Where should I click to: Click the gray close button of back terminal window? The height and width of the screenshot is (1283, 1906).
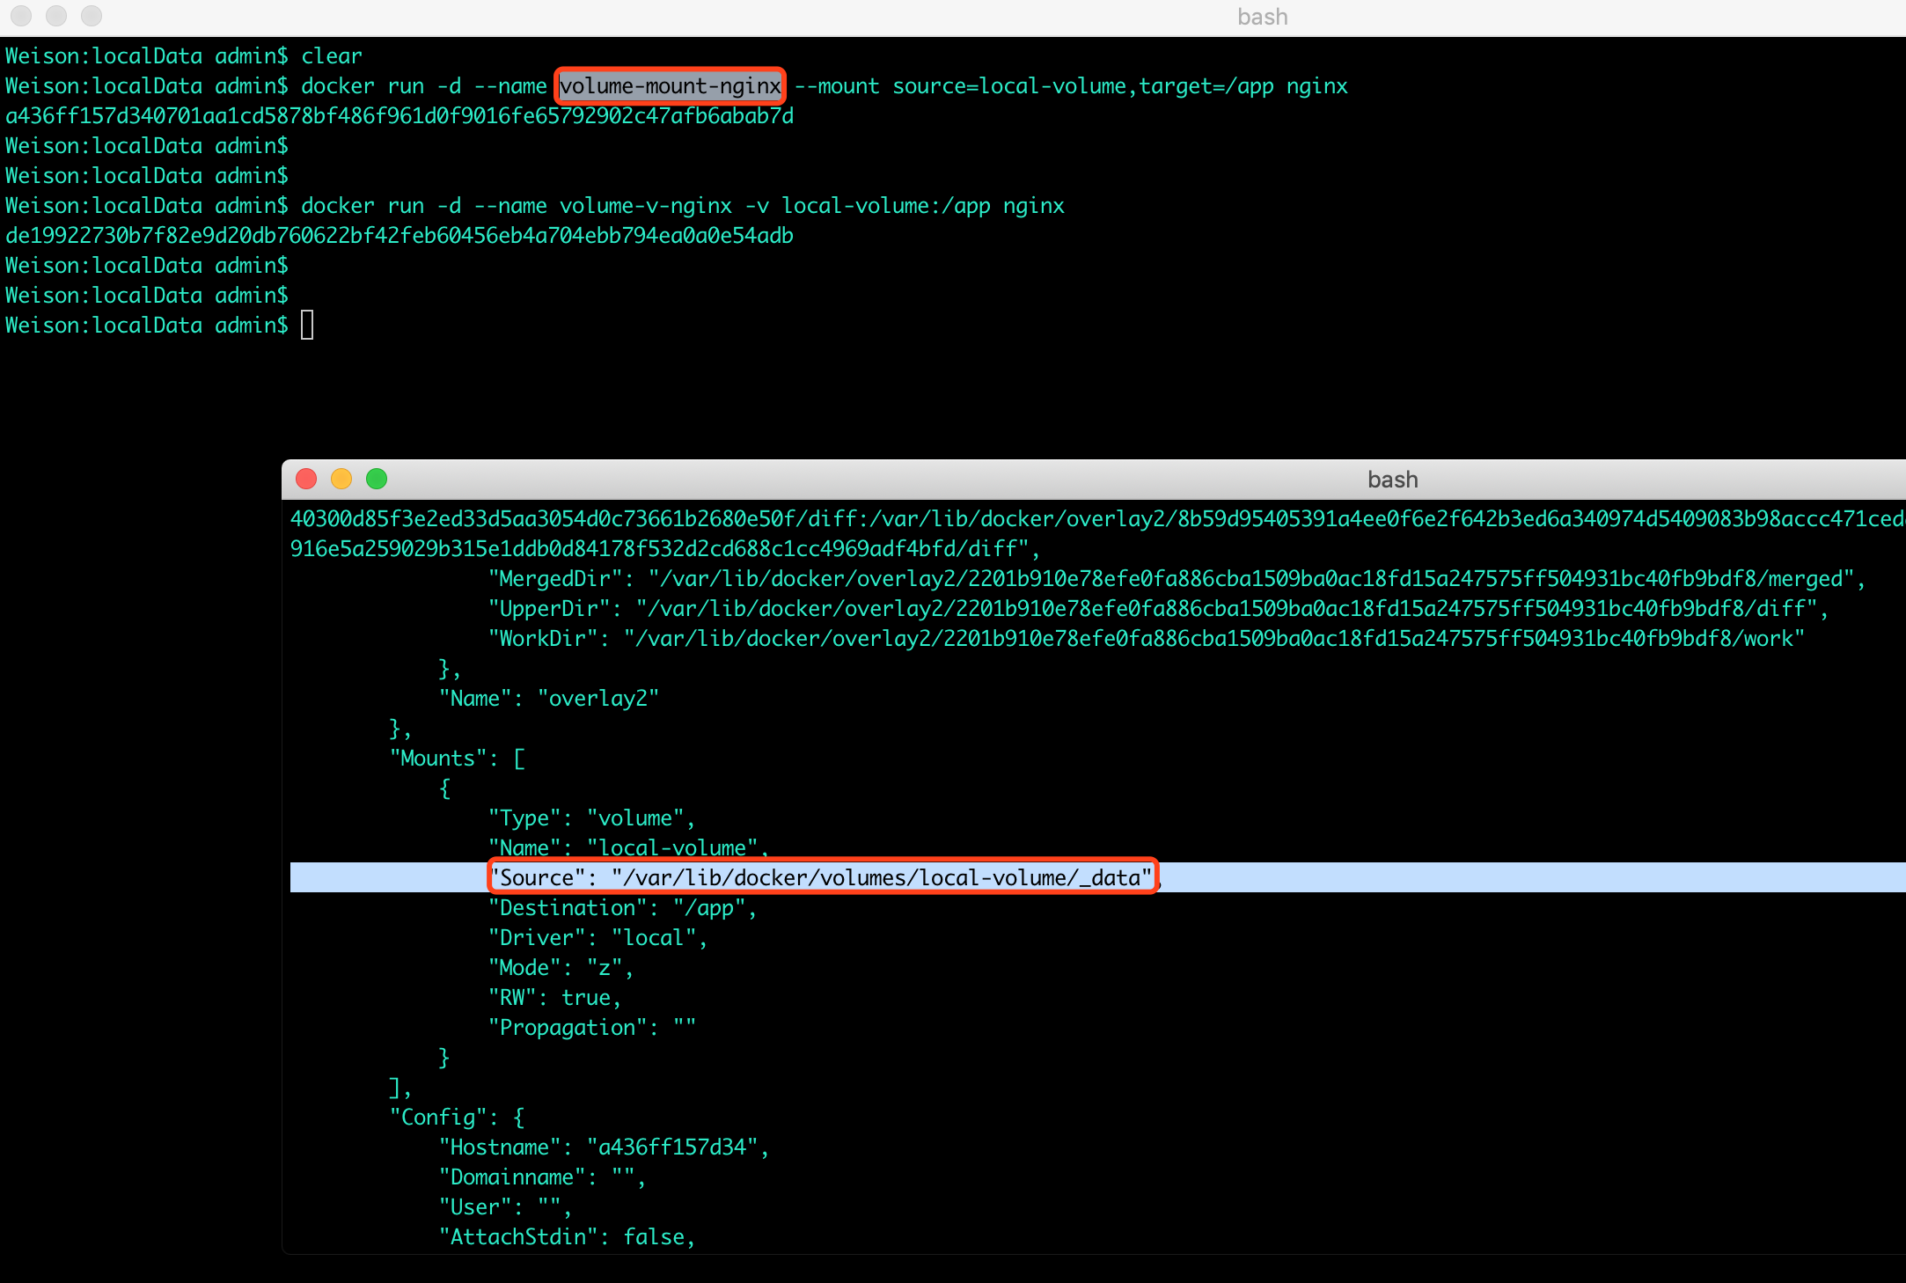coord(21,16)
